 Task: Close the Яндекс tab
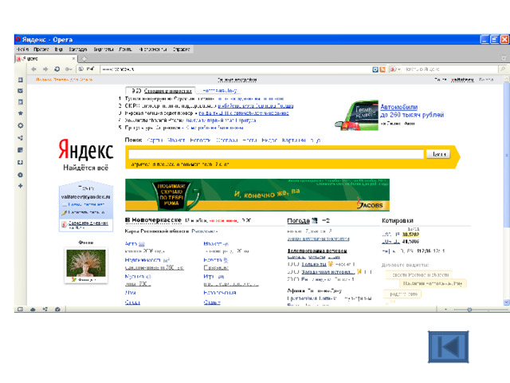(x=73, y=58)
